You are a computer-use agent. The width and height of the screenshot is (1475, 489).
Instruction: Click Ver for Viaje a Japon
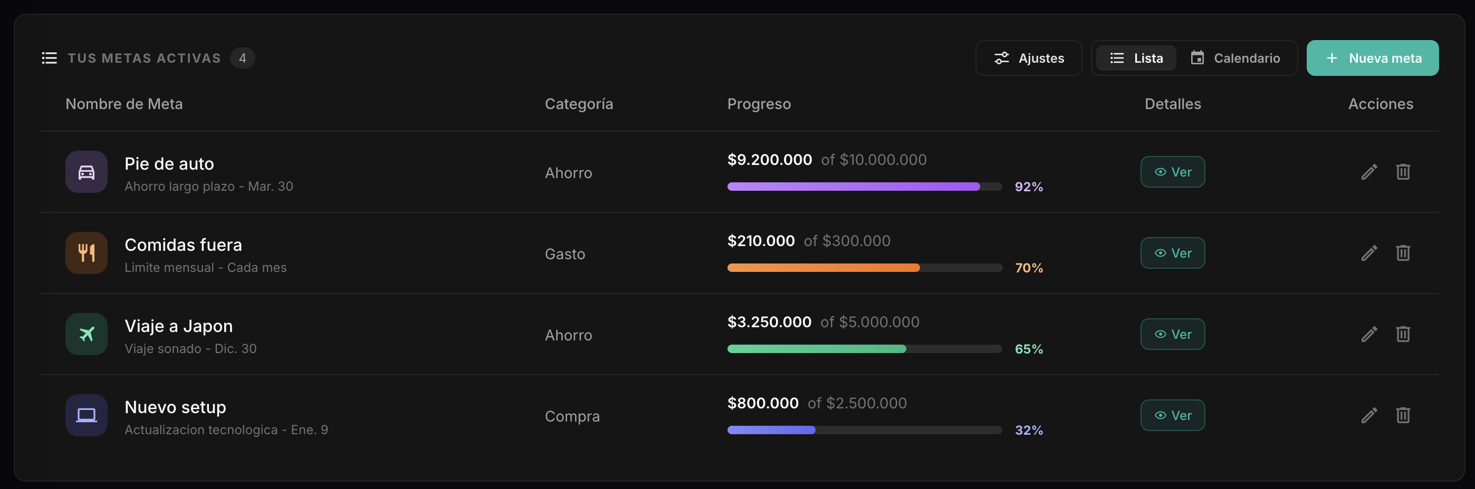coord(1173,334)
